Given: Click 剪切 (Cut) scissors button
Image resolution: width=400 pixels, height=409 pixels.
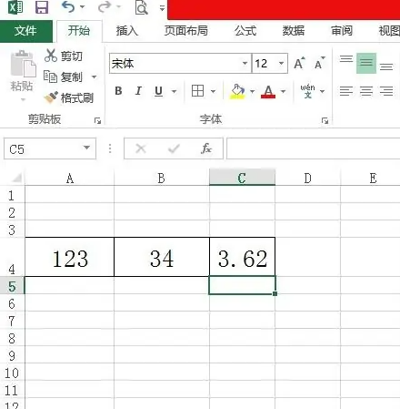Looking at the screenshot, I should coord(63,56).
